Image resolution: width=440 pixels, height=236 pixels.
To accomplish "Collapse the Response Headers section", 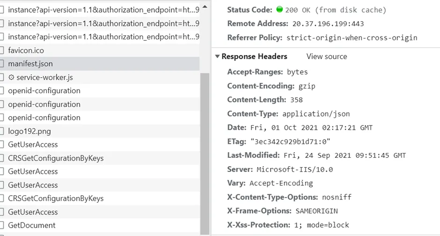I will point(217,56).
